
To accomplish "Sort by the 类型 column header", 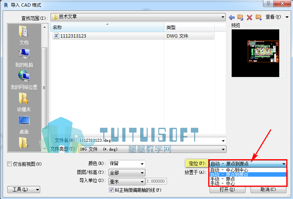I will [190, 27].
